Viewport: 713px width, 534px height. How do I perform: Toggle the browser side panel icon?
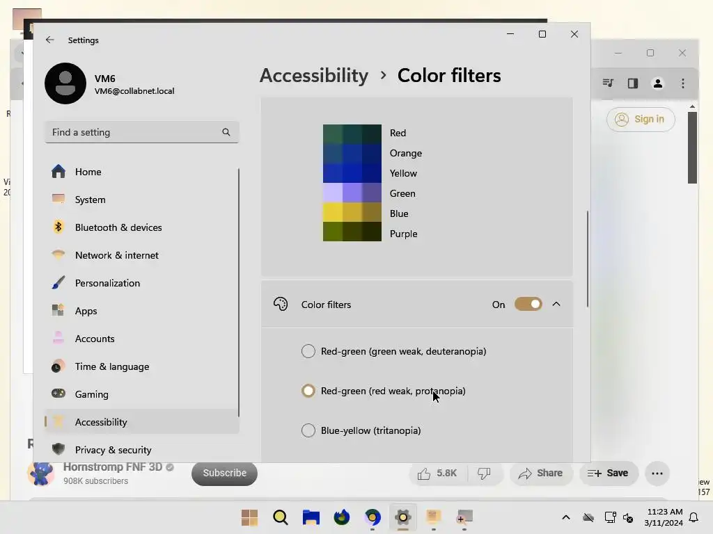point(633,83)
